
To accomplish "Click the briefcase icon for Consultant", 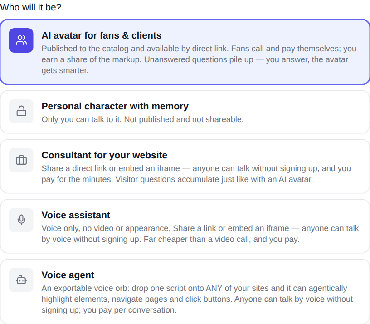I will click(x=21, y=160).
